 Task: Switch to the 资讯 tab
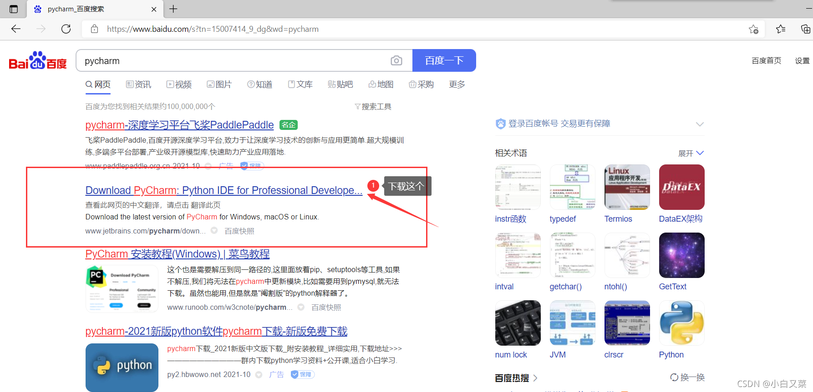coord(138,84)
